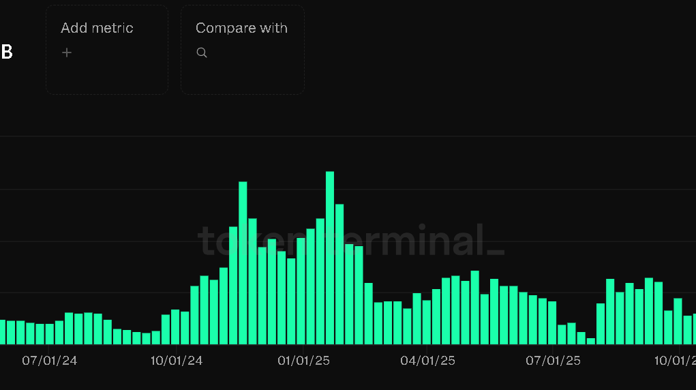The image size is (696, 390).
Task: Click the tokenterminal watermark on the chart
Action: point(351,240)
